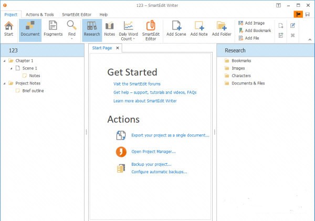315x221 pixels.
Task: Click Open Project Manager link
Action: [x=153, y=152]
